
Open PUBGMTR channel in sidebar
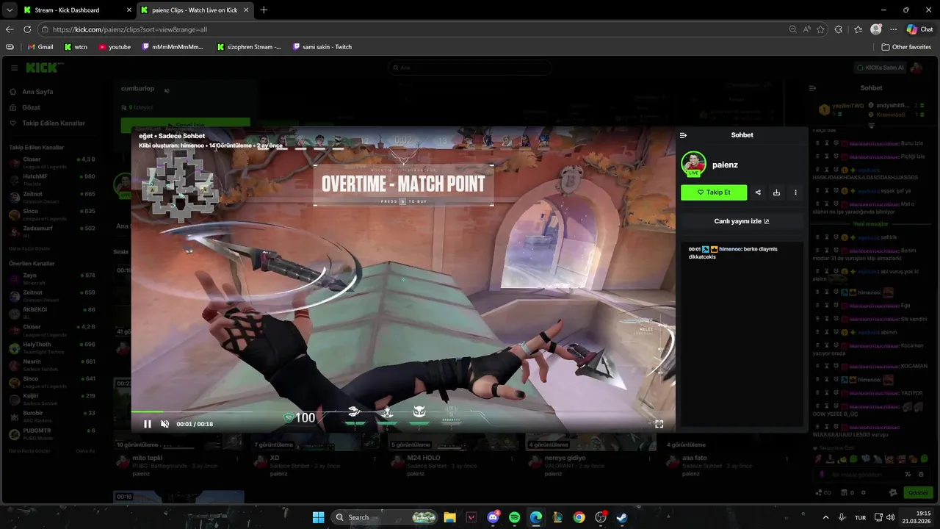point(51,433)
